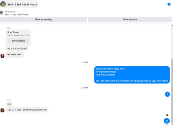The width and height of the screenshot is (173, 128).
Task: Select the 'Message sent' bubble
Action: pos(15,54)
